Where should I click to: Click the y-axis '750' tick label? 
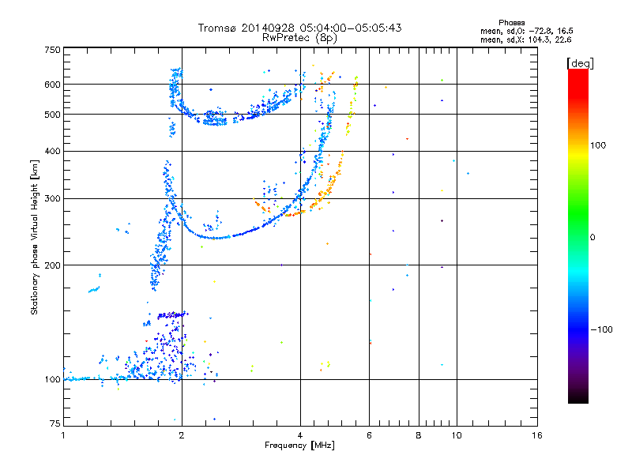pyautogui.click(x=52, y=50)
